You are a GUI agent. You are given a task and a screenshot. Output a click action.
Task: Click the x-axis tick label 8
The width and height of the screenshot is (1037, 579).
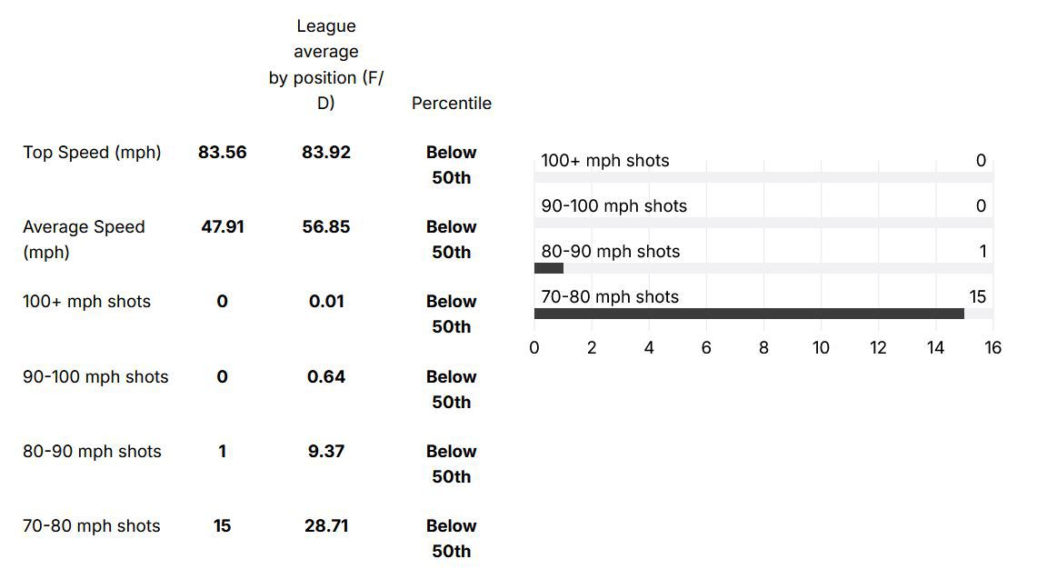763,348
